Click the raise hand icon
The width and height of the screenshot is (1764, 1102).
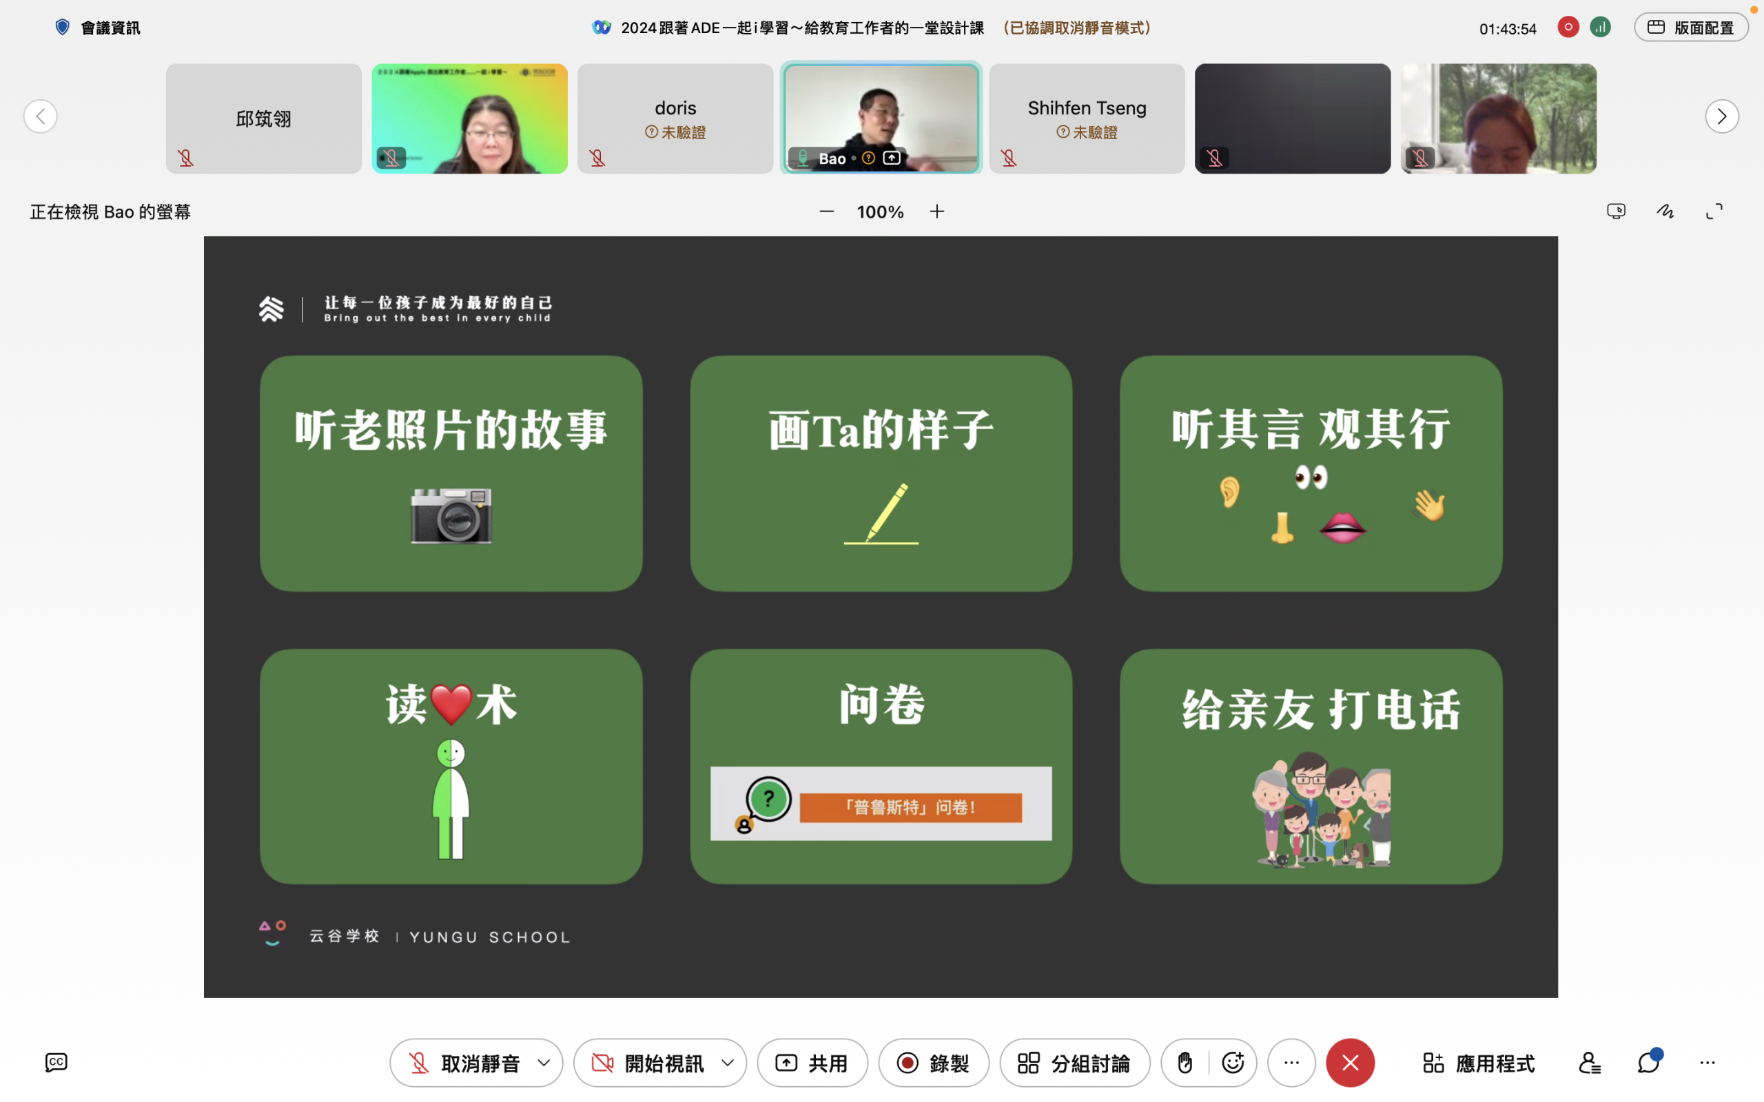click(x=1184, y=1063)
